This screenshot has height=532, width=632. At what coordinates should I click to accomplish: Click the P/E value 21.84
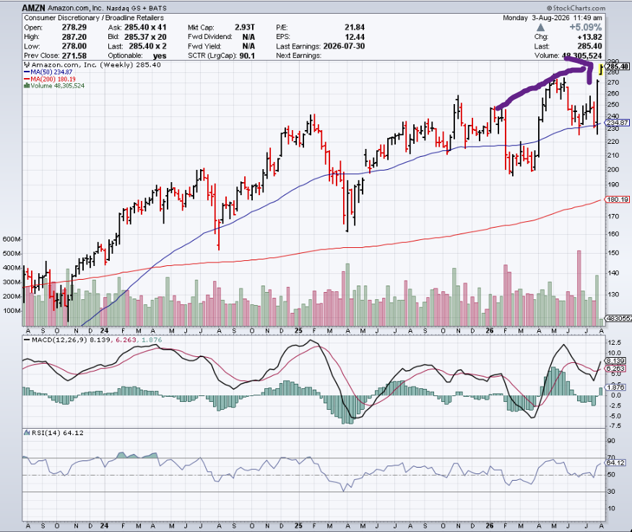tap(355, 27)
